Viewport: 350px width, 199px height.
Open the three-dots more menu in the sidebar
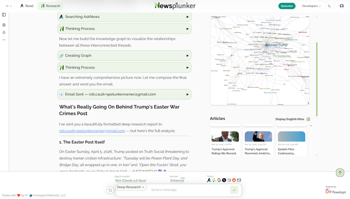point(4,40)
